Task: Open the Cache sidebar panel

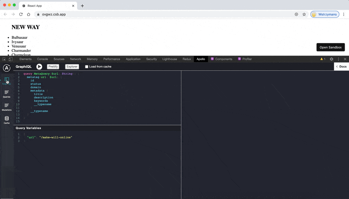Action: coord(7,120)
